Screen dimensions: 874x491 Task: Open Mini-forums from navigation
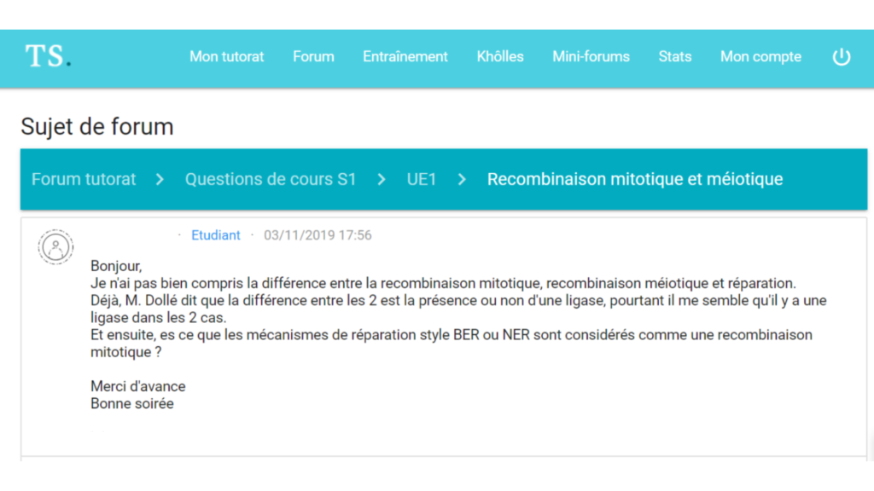(x=591, y=57)
